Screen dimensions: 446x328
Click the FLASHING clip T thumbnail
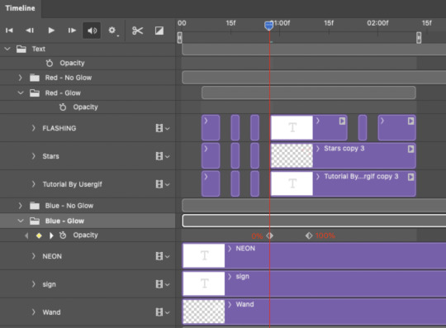(x=292, y=128)
